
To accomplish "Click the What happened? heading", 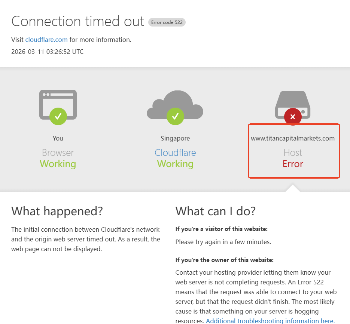I will tap(57, 211).
